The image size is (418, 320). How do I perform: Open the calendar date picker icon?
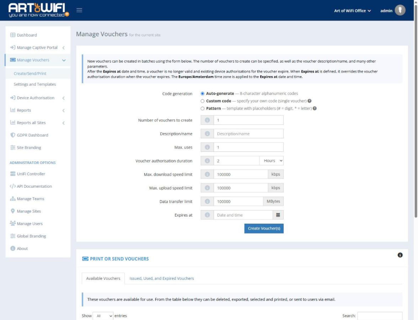pos(278,215)
